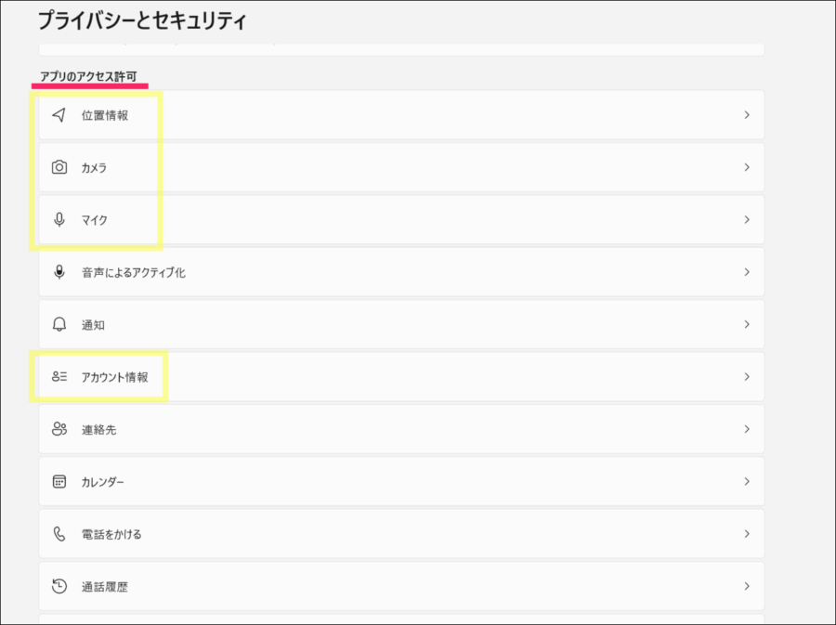Select the カレンダー text label

click(x=102, y=482)
